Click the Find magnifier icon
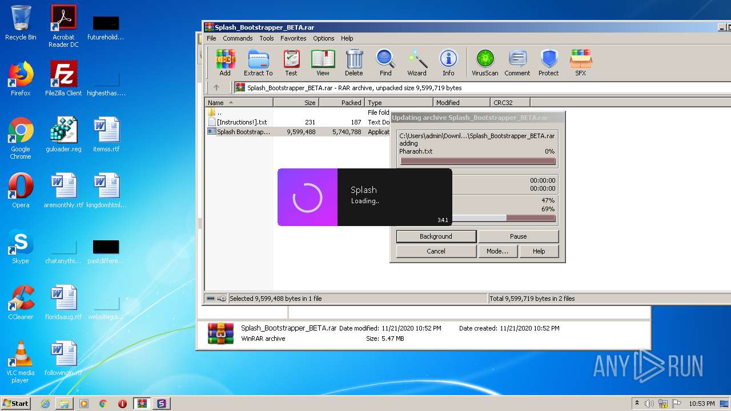Viewport: 731px width, 411px height. click(385, 62)
